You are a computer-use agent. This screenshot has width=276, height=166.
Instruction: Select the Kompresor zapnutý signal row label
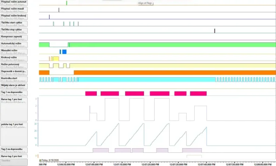click(x=14, y=38)
